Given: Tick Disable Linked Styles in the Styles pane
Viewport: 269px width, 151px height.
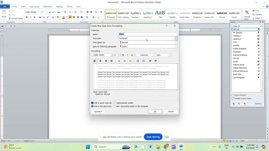Looking at the screenshot, I should 233,99.
